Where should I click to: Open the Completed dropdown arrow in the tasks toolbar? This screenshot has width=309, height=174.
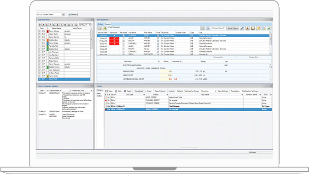pyautogui.click(x=145, y=91)
